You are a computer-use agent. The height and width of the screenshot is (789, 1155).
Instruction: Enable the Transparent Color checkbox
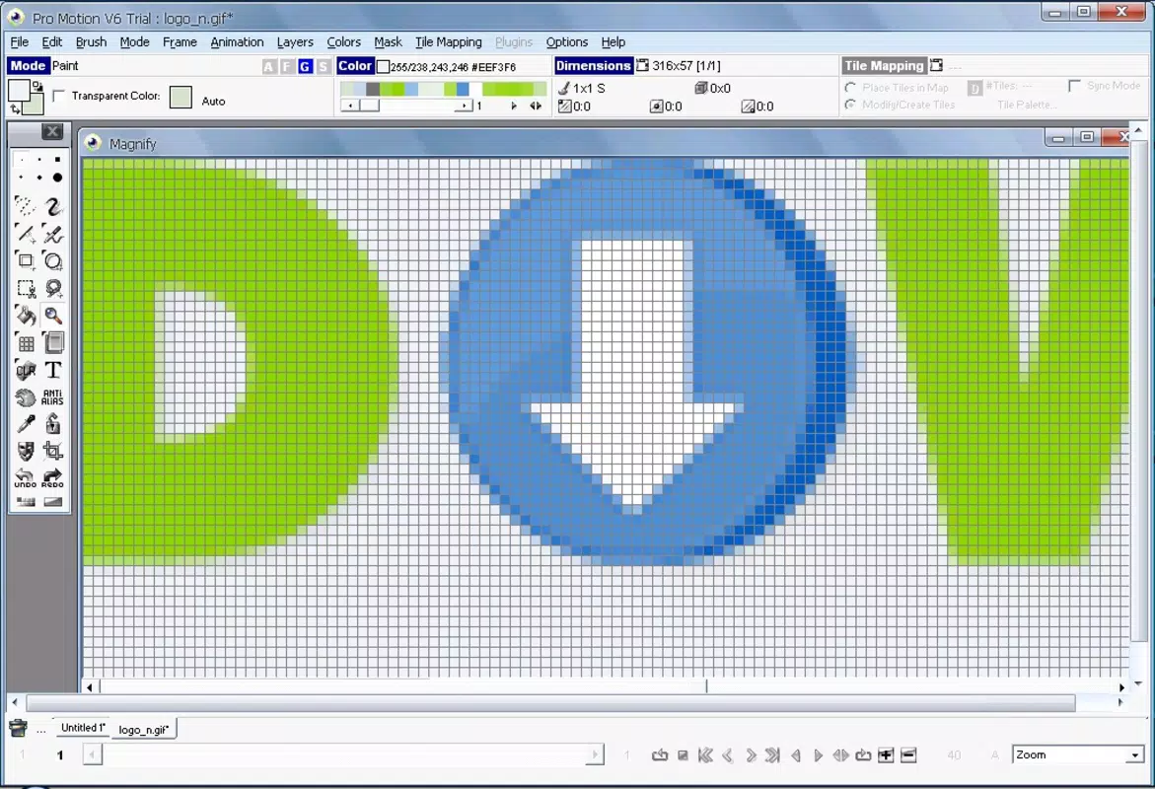coord(59,96)
